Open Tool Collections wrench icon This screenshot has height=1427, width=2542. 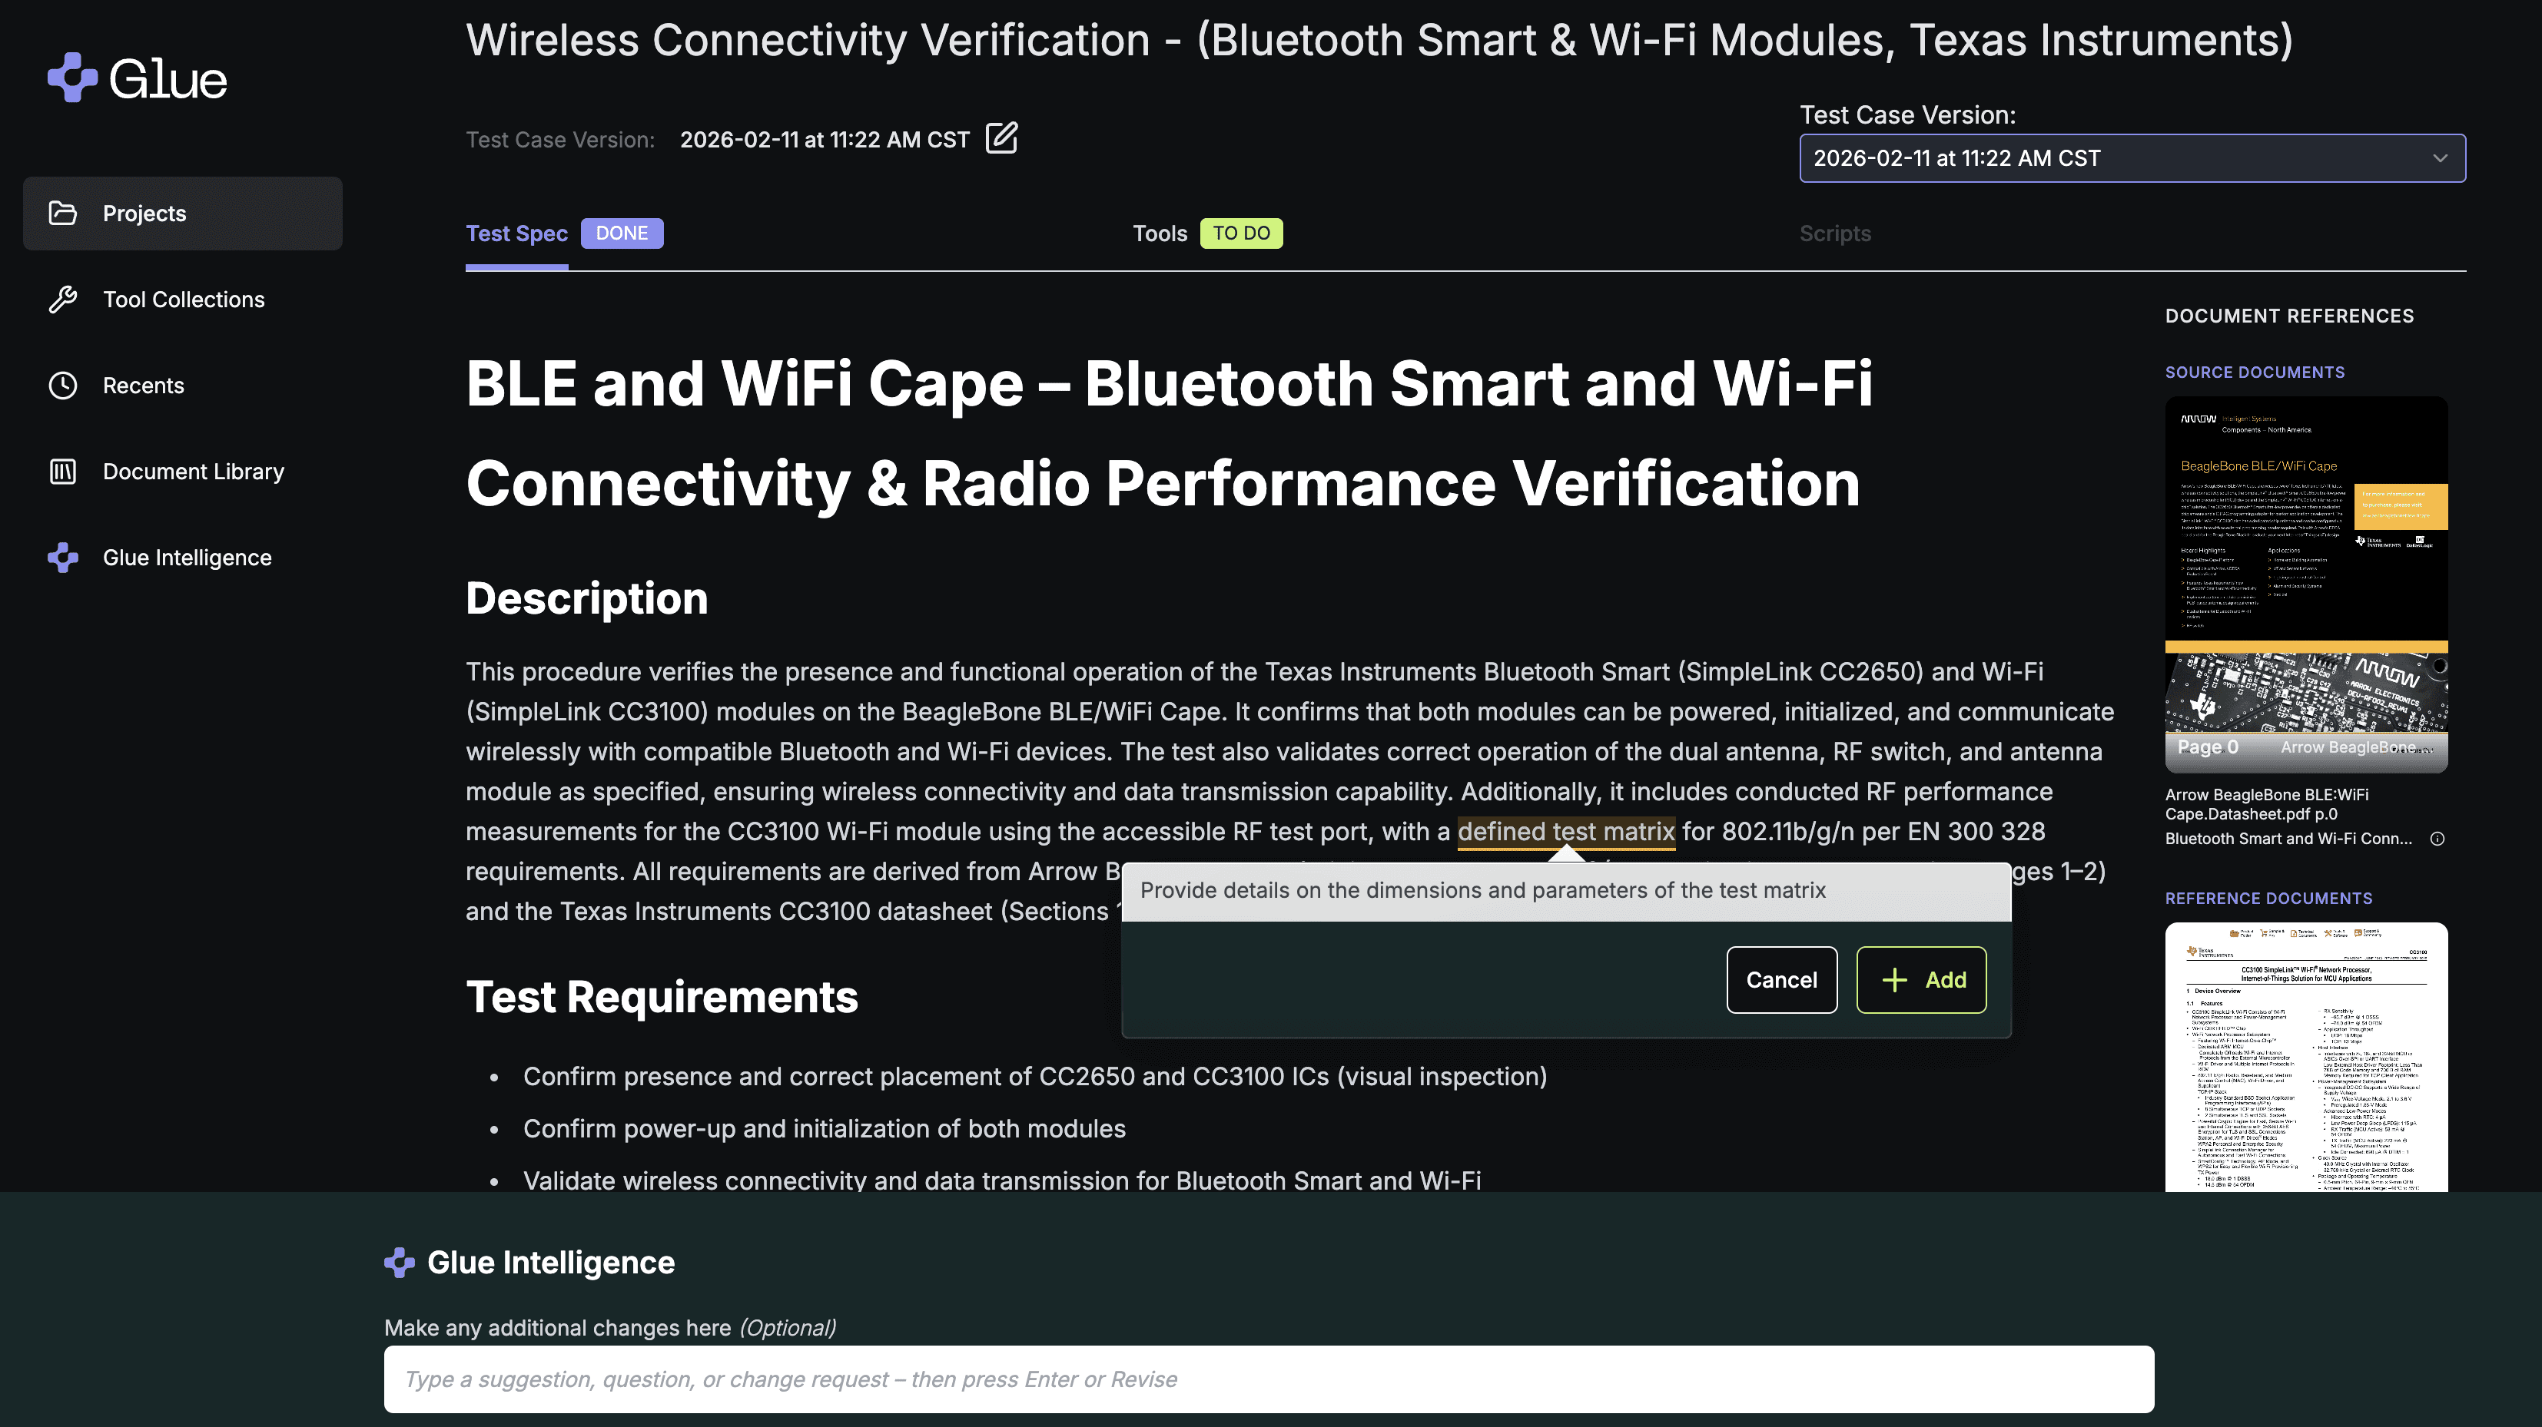pyautogui.click(x=63, y=300)
